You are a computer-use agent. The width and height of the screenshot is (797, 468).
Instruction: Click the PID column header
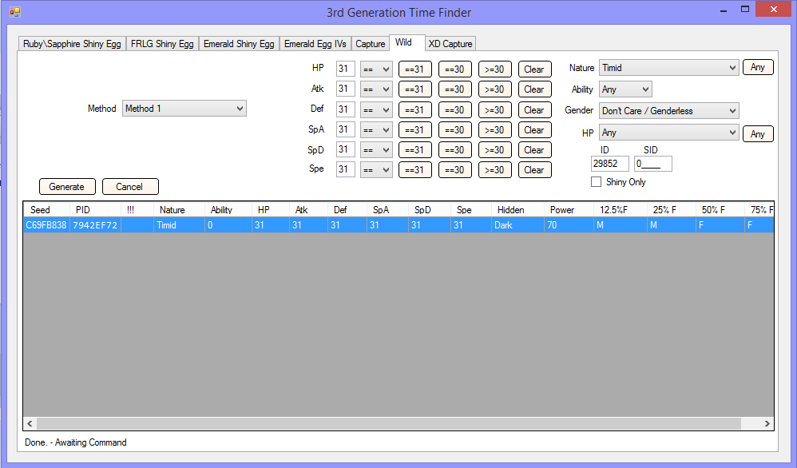click(x=84, y=210)
